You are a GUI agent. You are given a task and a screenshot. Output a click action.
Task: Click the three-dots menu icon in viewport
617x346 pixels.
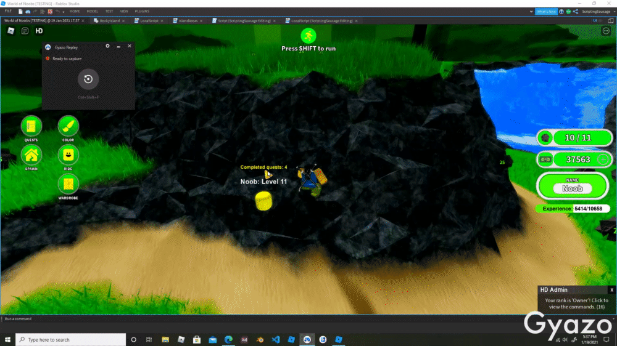pyautogui.click(x=606, y=31)
